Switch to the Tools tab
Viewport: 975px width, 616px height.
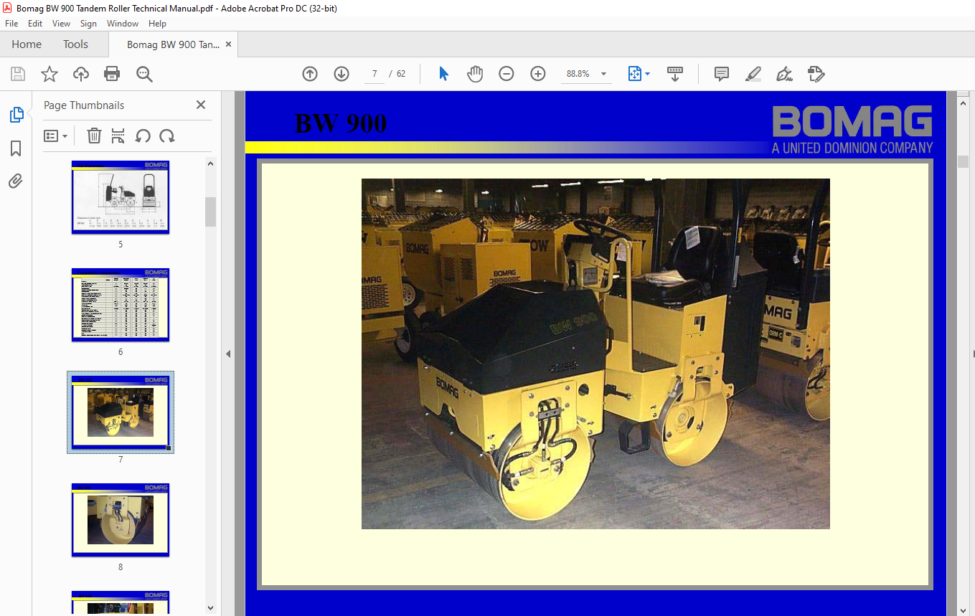click(x=75, y=44)
